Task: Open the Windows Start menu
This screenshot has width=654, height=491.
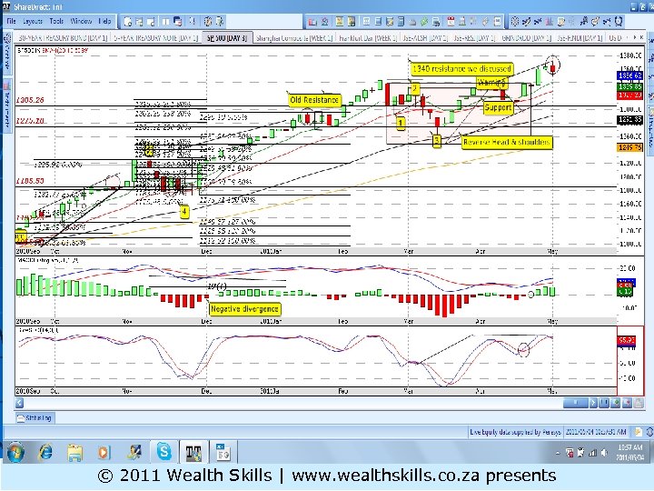Action: [15, 452]
